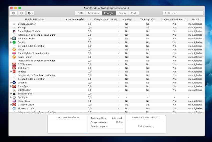Click the Creative Cloud icon
The height and width of the screenshot is (142, 212).
[x=14, y=105]
